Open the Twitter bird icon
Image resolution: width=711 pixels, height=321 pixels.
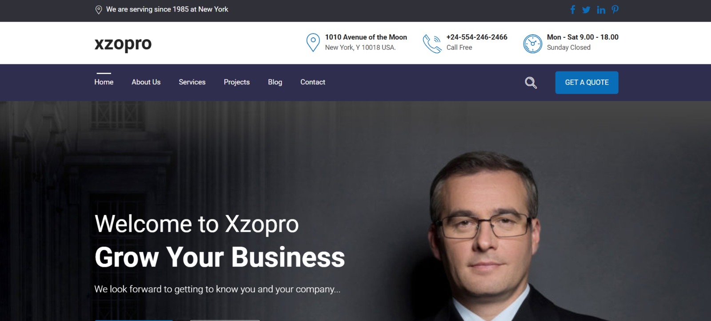tap(586, 10)
